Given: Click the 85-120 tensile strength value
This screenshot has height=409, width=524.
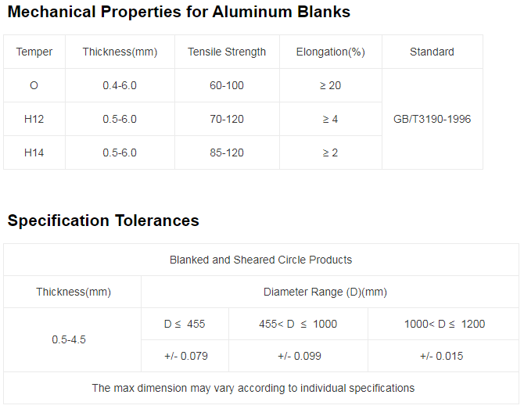Looking at the screenshot, I should pos(227,152).
